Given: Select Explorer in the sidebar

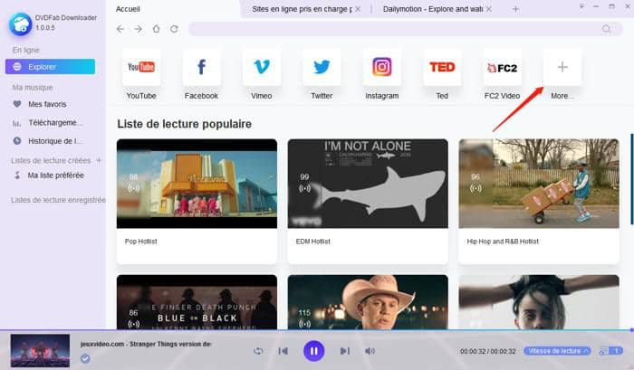Looking at the screenshot, I should 50,67.
